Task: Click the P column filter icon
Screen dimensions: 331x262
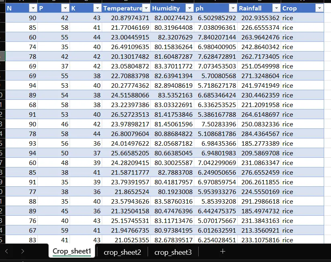Action: click(65, 8)
